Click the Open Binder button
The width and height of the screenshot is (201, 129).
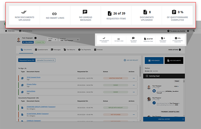pos(154,60)
